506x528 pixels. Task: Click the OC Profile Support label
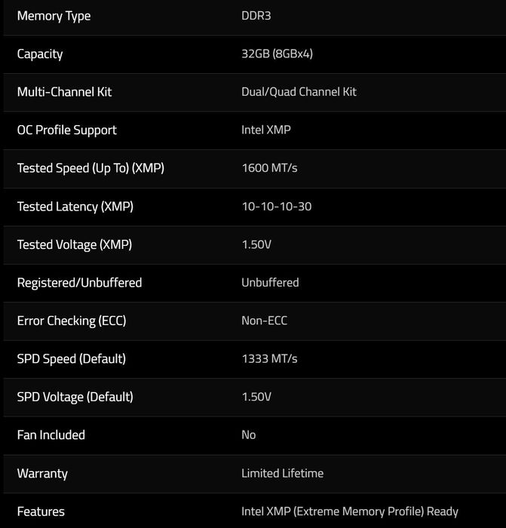[66, 130]
